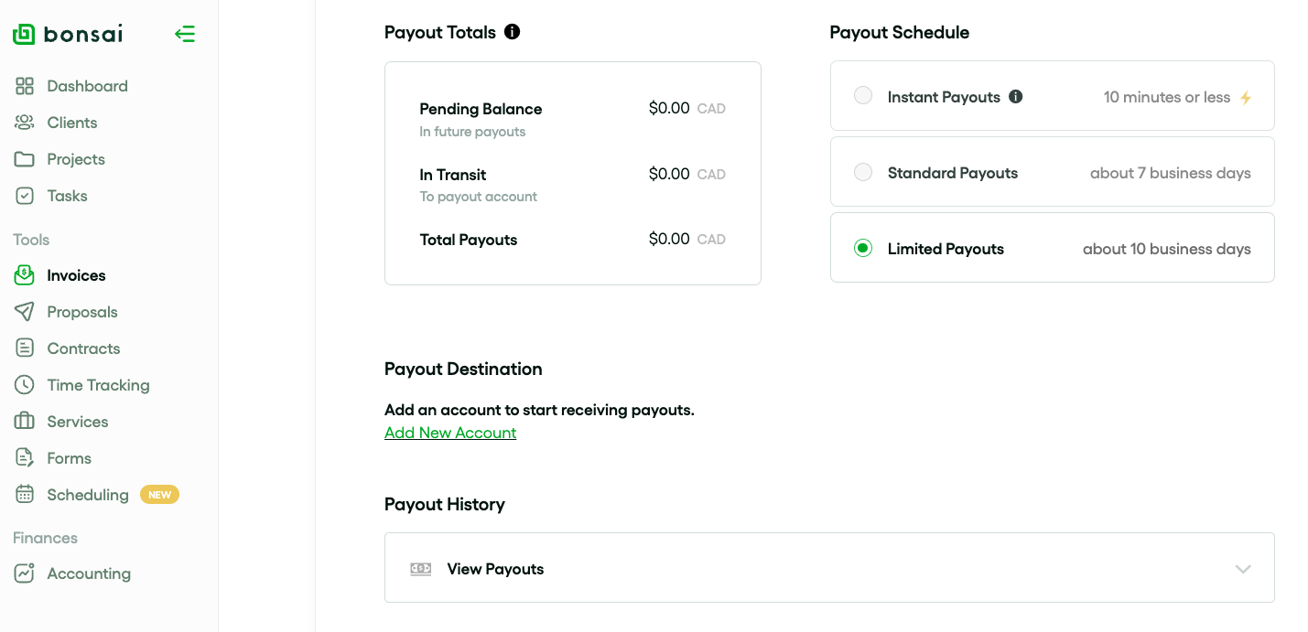Open the Contracts tool

point(82,348)
